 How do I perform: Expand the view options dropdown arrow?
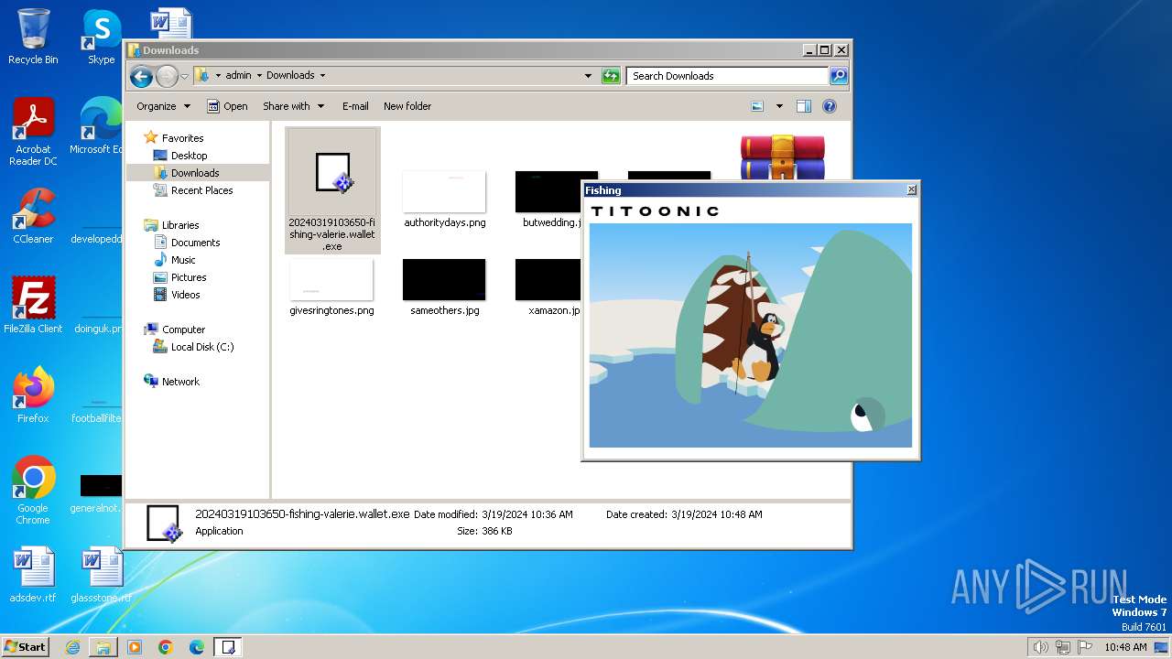[779, 106]
